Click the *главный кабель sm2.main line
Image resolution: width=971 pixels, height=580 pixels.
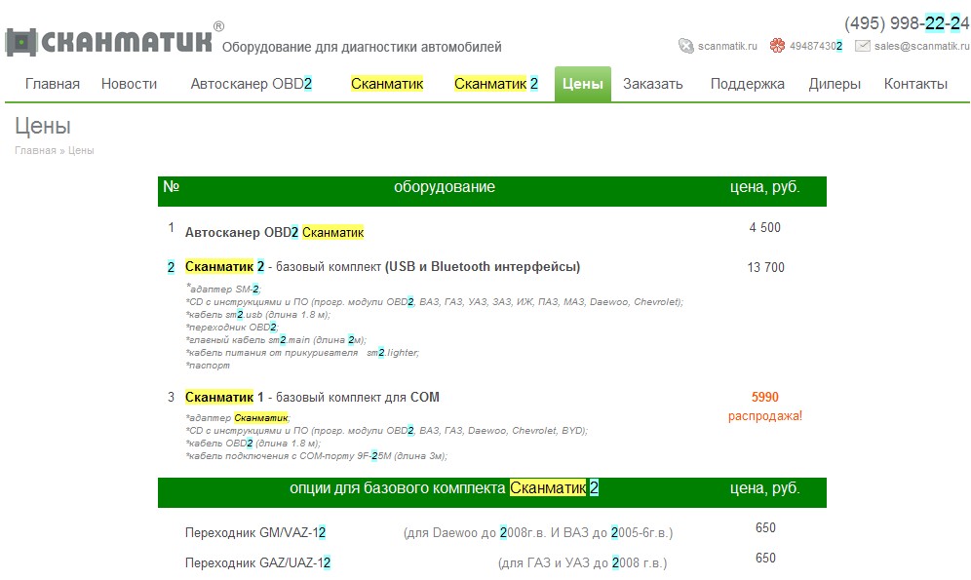(x=276, y=340)
